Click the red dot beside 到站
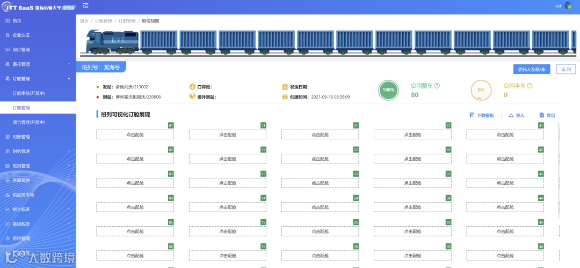This screenshot has width=580, height=268. (x=98, y=96)
